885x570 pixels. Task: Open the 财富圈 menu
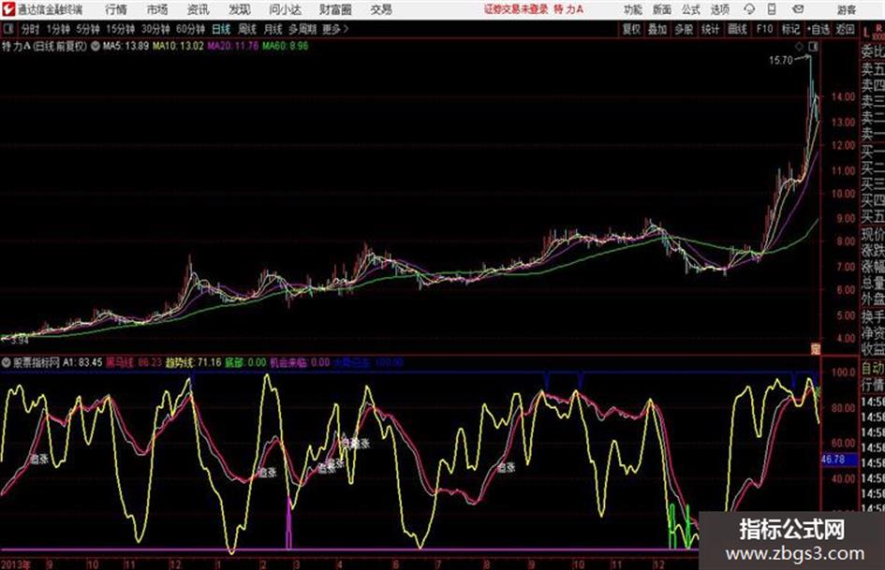335,9
